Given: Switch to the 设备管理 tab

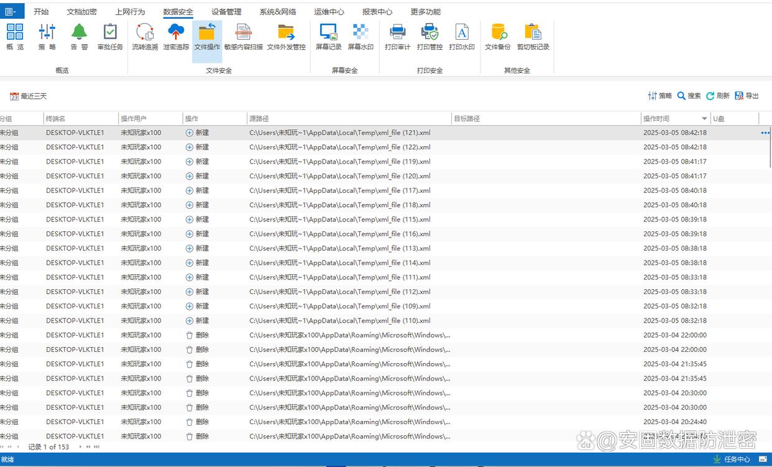Looking at the screenshot, I should point(226,12).
